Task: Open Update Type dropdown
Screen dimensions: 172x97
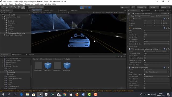Action: click(x=156, y=77)
